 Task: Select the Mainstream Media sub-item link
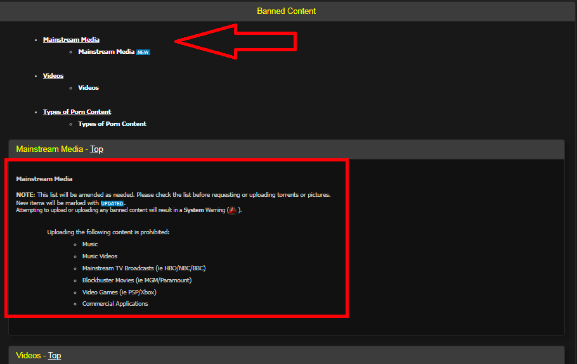(x=106, y=52)
